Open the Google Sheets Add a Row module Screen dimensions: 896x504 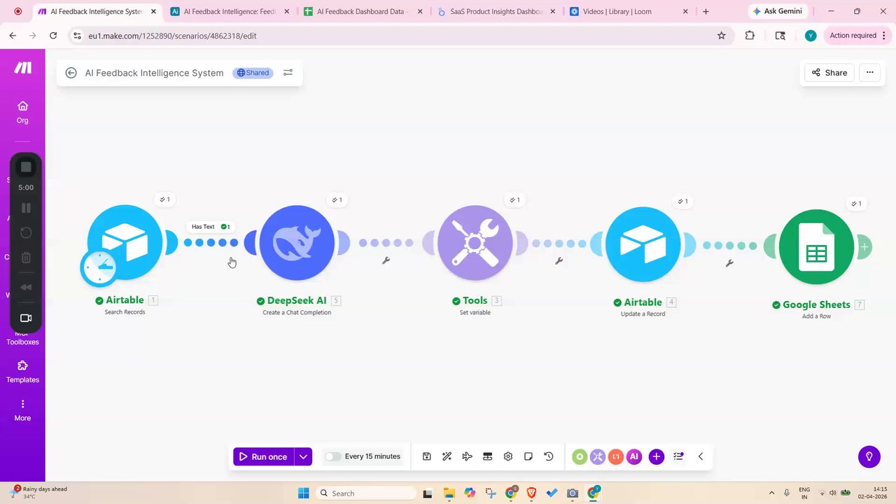(816, 247)
